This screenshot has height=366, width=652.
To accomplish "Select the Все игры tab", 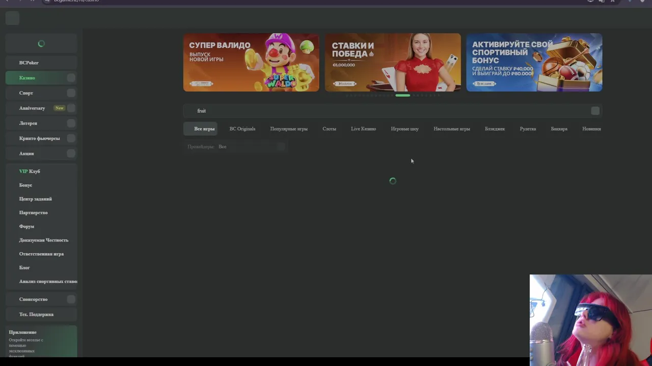I will click(200, 129).
